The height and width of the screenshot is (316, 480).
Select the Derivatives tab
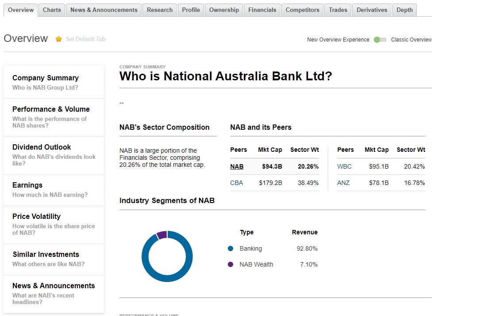372,10
